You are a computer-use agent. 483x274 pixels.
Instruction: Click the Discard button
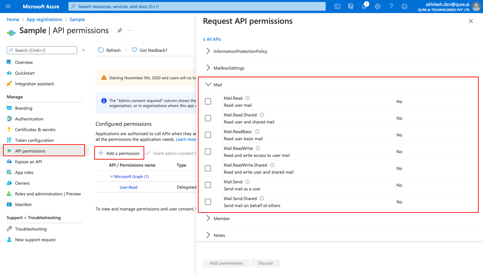[265, 263]
